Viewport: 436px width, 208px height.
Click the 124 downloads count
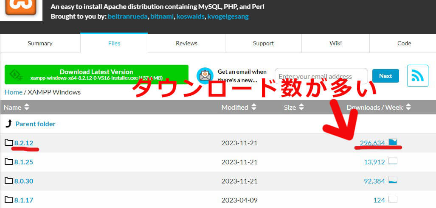point(379,200)
